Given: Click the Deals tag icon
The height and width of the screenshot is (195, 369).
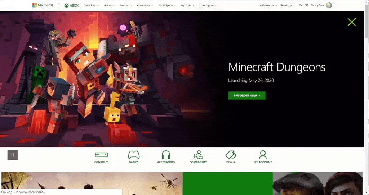Looking at the screenshot, I should pyautogui.click(x=230, y=155).
